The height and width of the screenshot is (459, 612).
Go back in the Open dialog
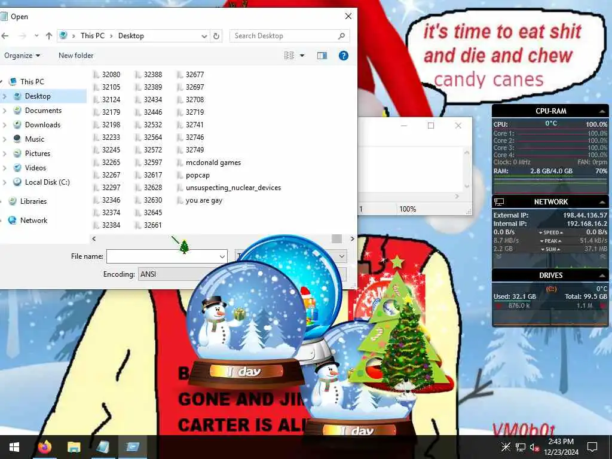(5, 36)
